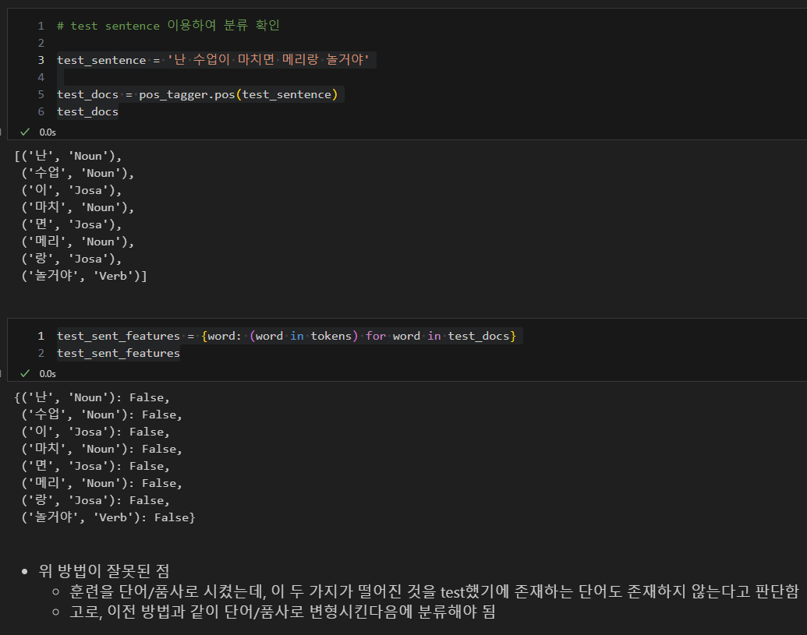This screenshot has width=807, height=635.
Task: Click the pos_tagger.pos(test_sentence) code line
Action: [x=197, y=94]
